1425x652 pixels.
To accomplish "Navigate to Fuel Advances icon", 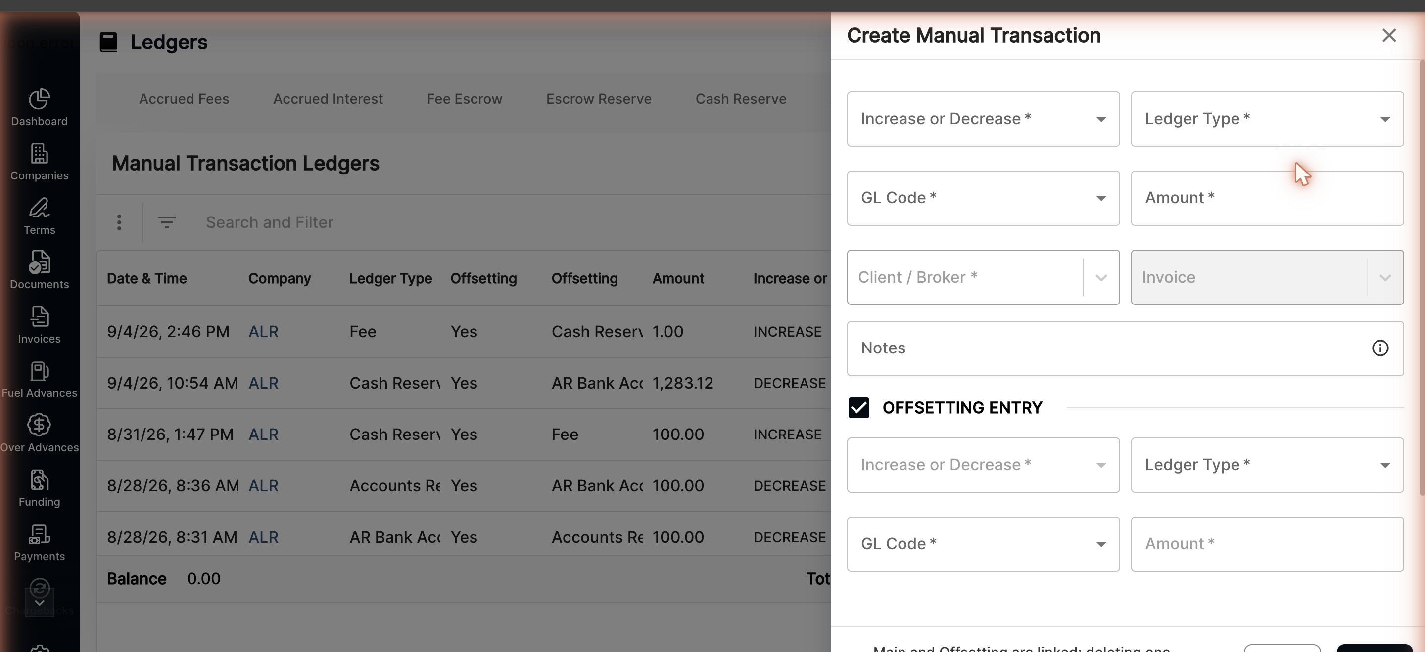I will tap(39, 371).
